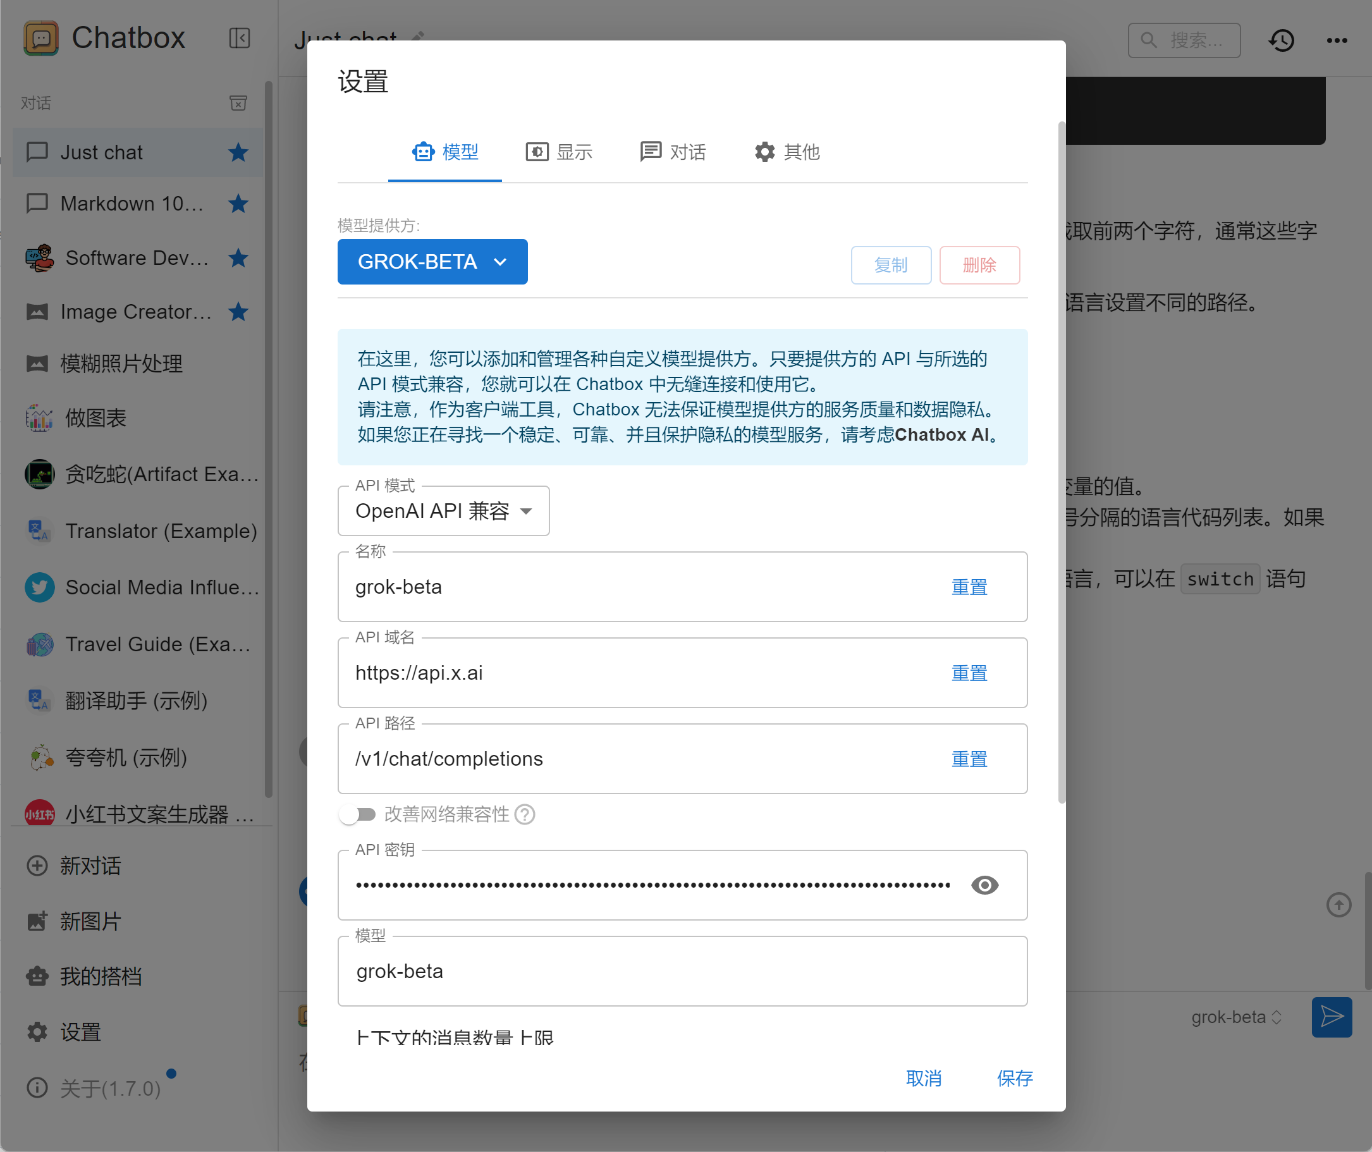1372x1152 pixels.
Task: Click help icon next to 改善网络兼容性
Action: coord(525,814)
